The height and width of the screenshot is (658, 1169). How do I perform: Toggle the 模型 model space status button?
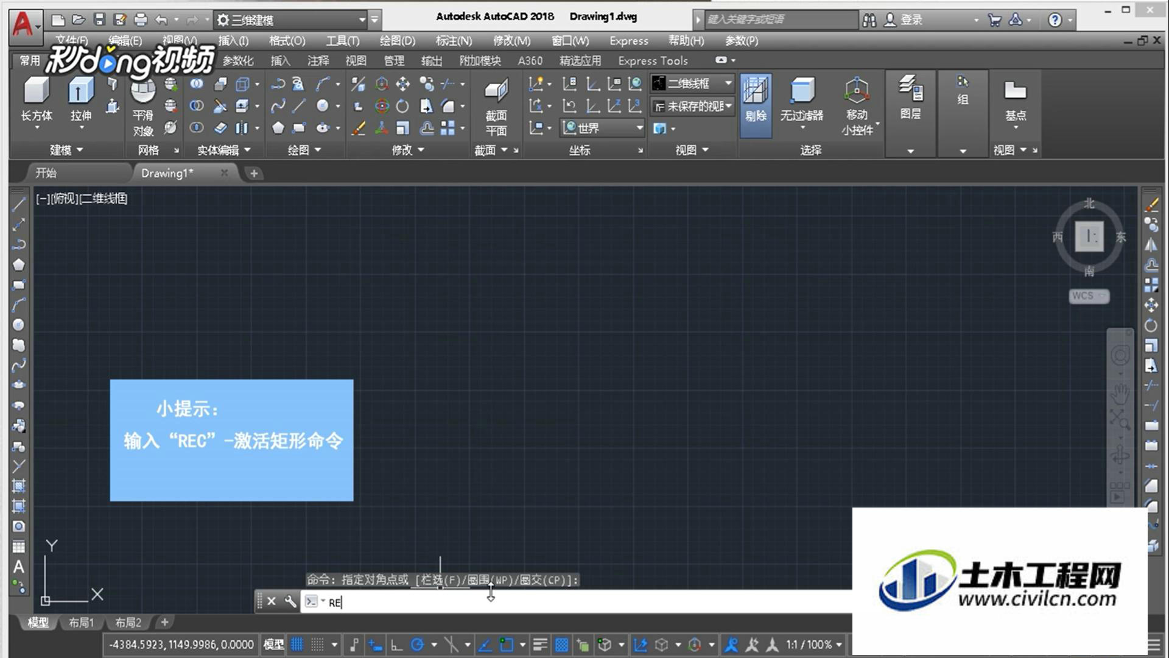tap(273, 644)
